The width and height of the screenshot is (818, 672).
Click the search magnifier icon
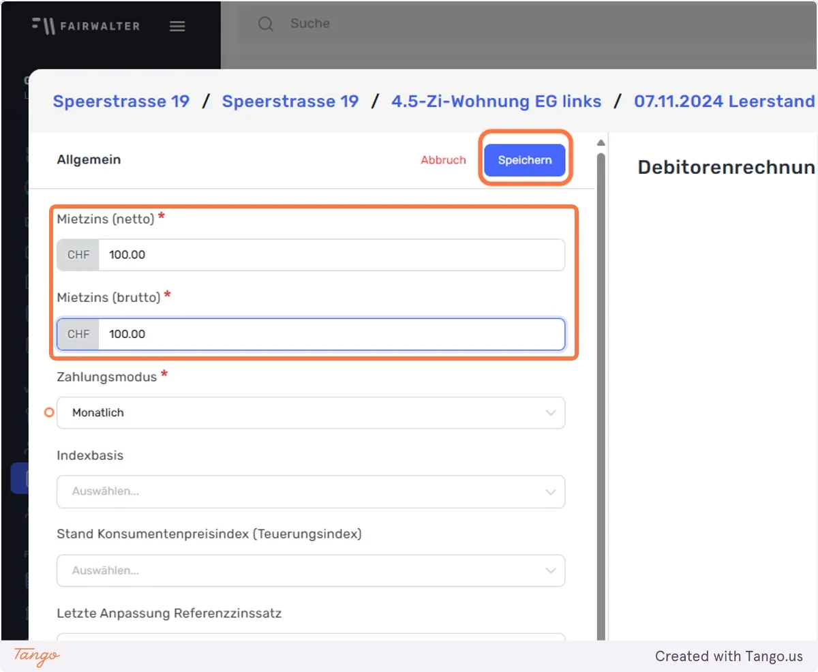[266, 24]
